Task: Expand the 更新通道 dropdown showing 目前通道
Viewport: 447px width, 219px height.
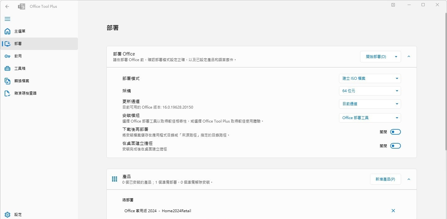Action: pos(370,104)
